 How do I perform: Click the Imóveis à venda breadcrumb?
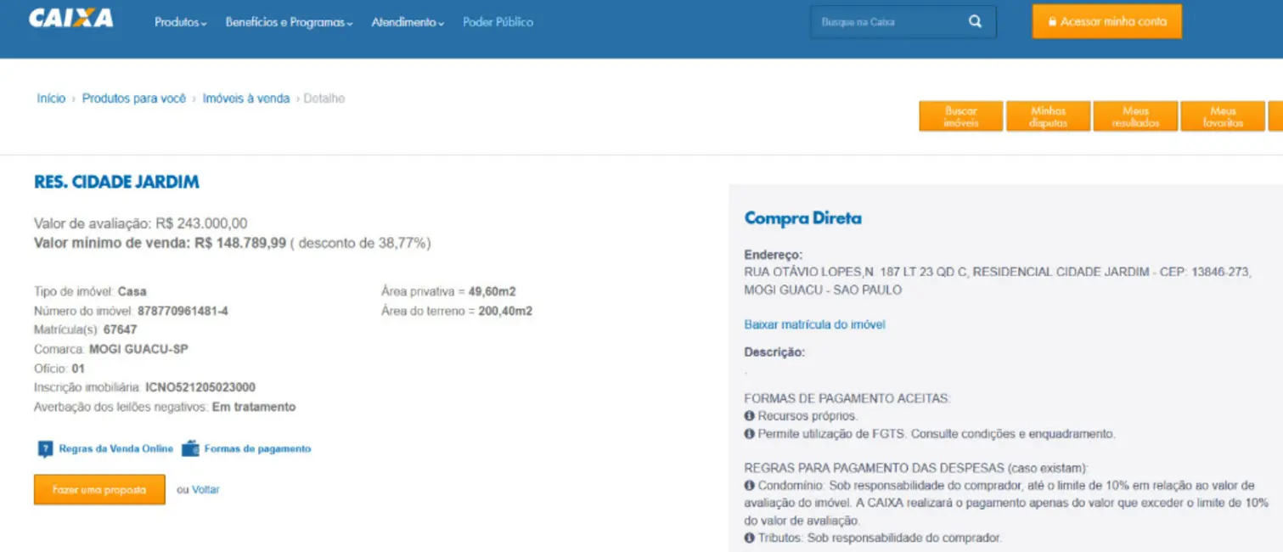pyautogui.click(x=245, y=99)
